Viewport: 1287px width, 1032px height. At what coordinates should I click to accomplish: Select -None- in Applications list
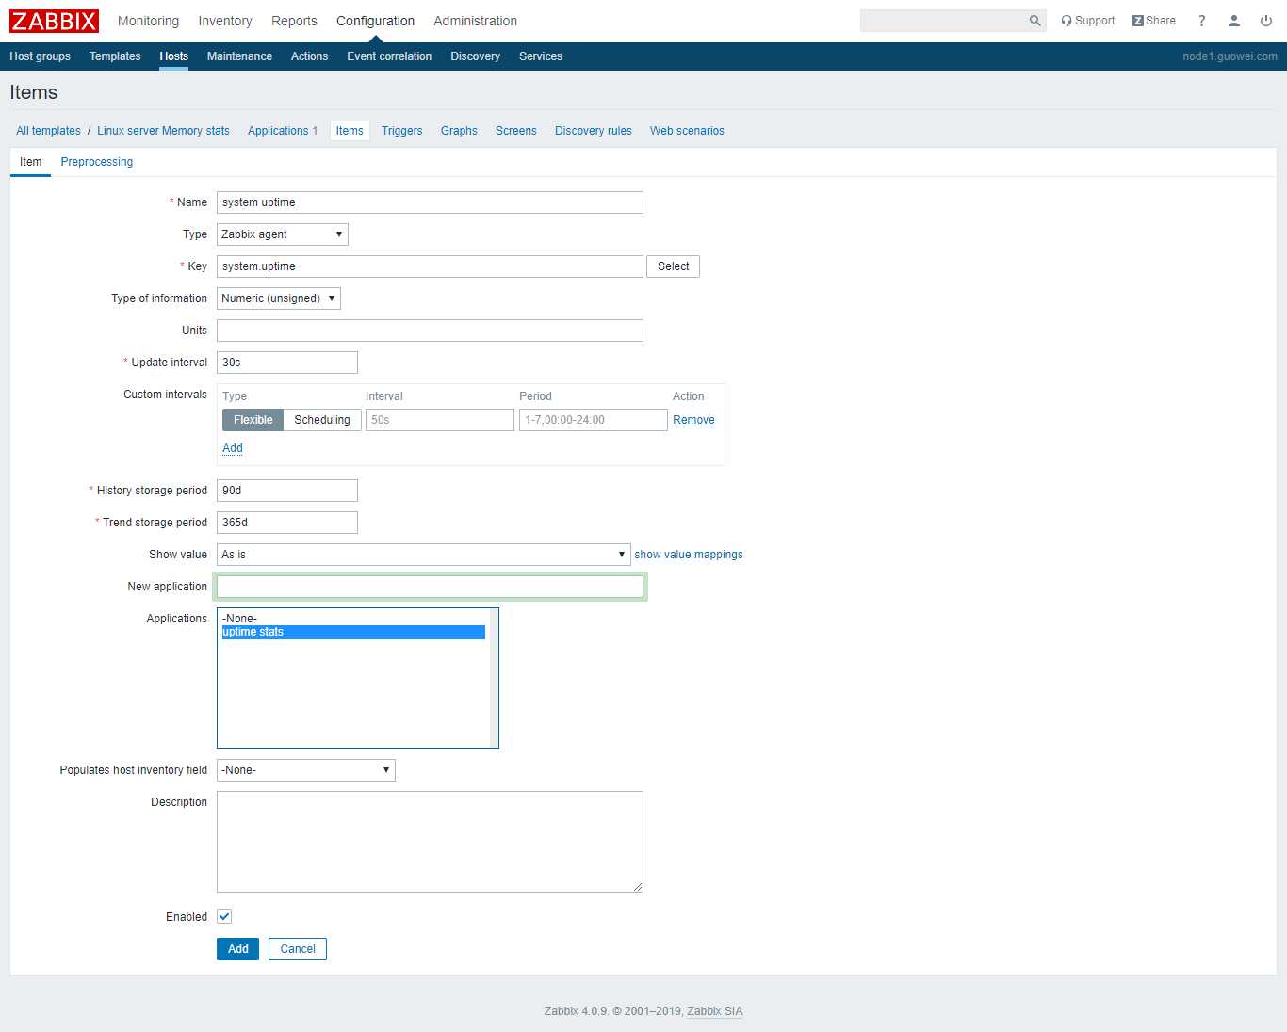tap(353, 619)
